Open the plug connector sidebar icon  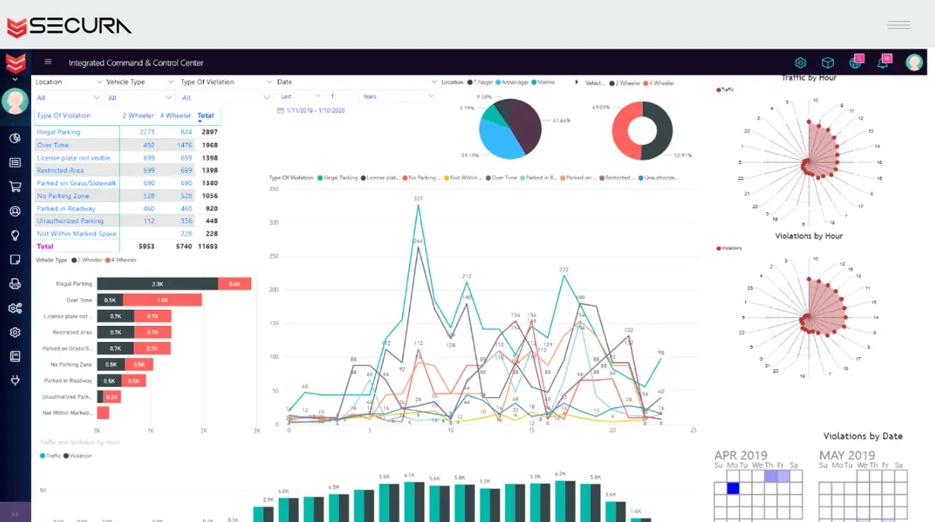14,381
